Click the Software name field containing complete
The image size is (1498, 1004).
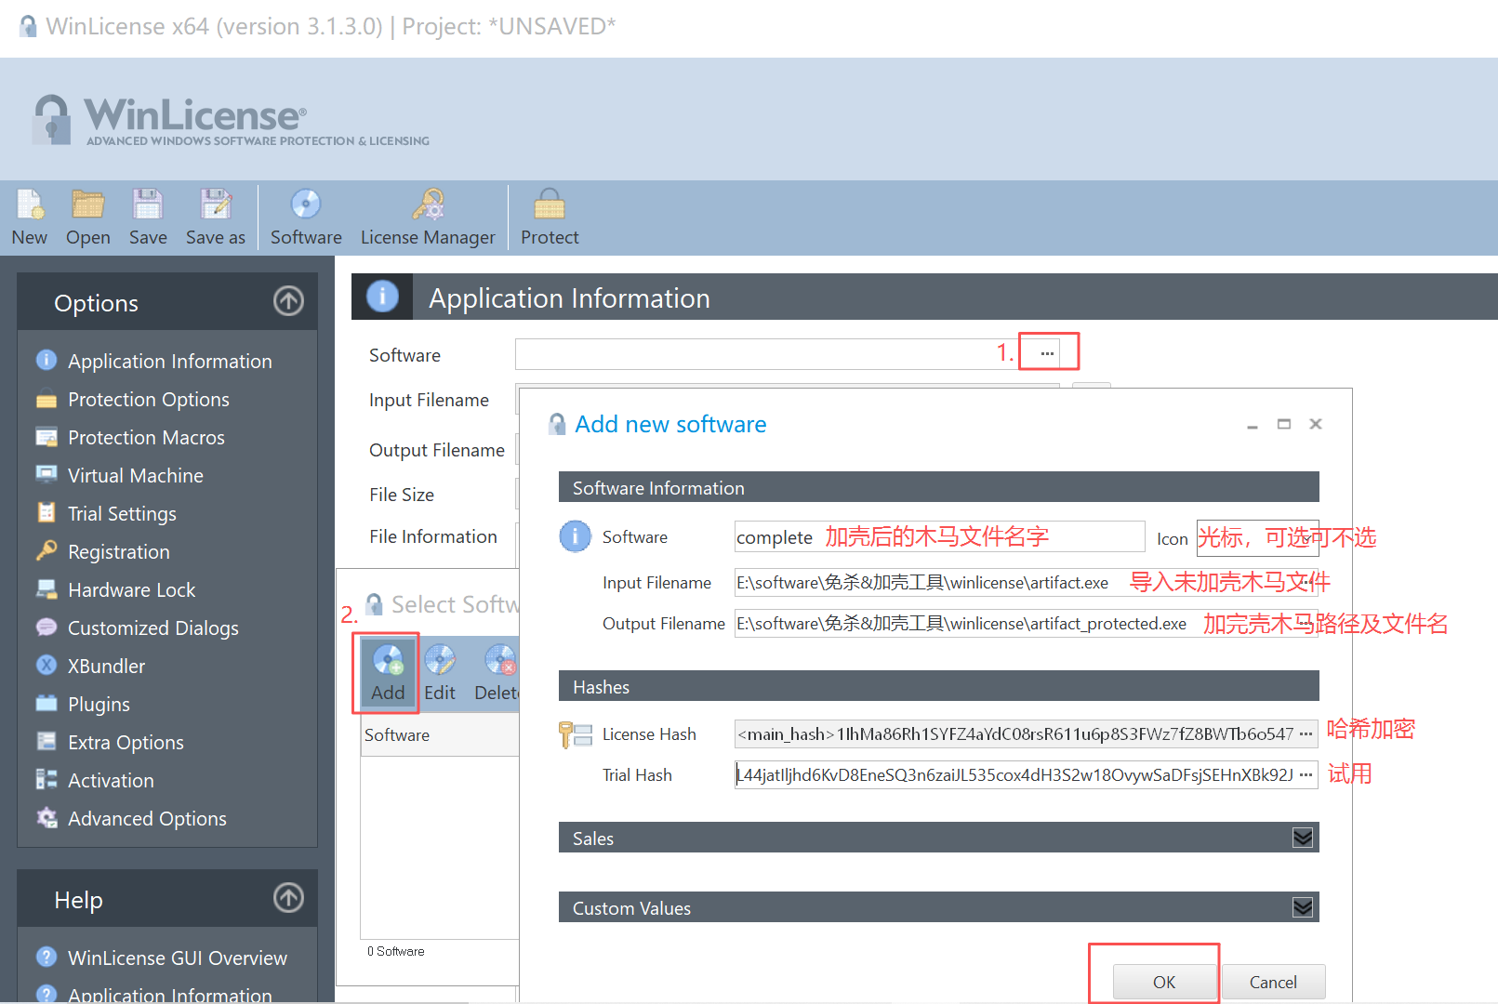pos(939,537)
